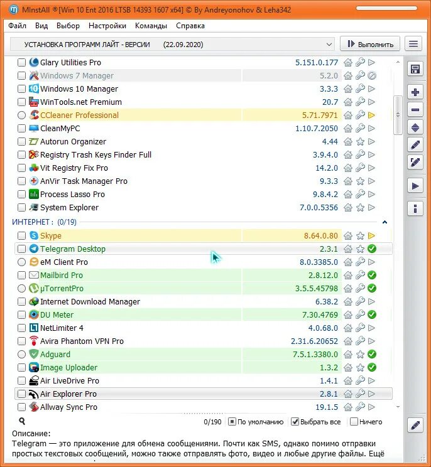The height and width of the screenshot is (467, 431).
Task: Collapse the ИНТЕРНЕТ section with chevron
Action: (385, 222)
